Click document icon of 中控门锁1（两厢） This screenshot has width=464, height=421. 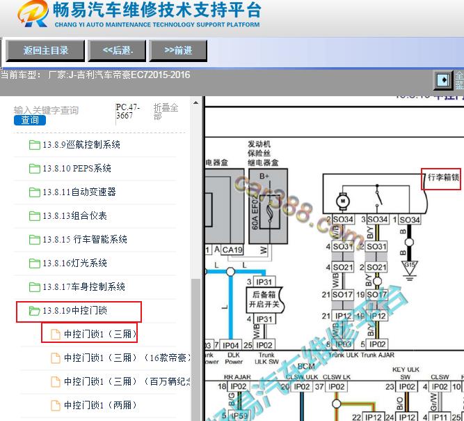point(56,405)
